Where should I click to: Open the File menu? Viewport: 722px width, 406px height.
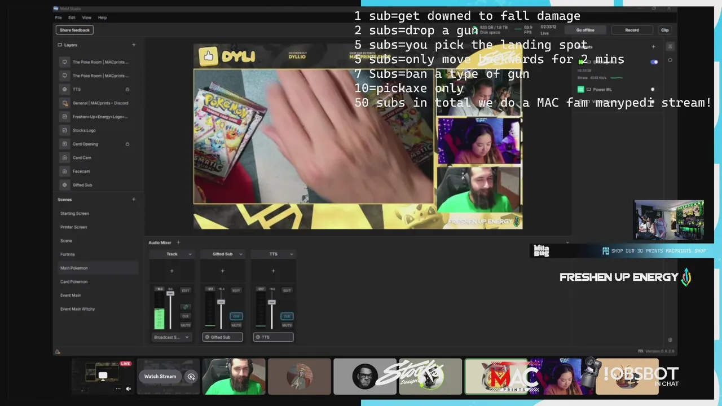point(58,17)
